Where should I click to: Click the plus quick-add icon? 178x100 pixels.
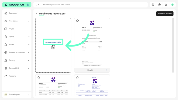coord(153,5)
